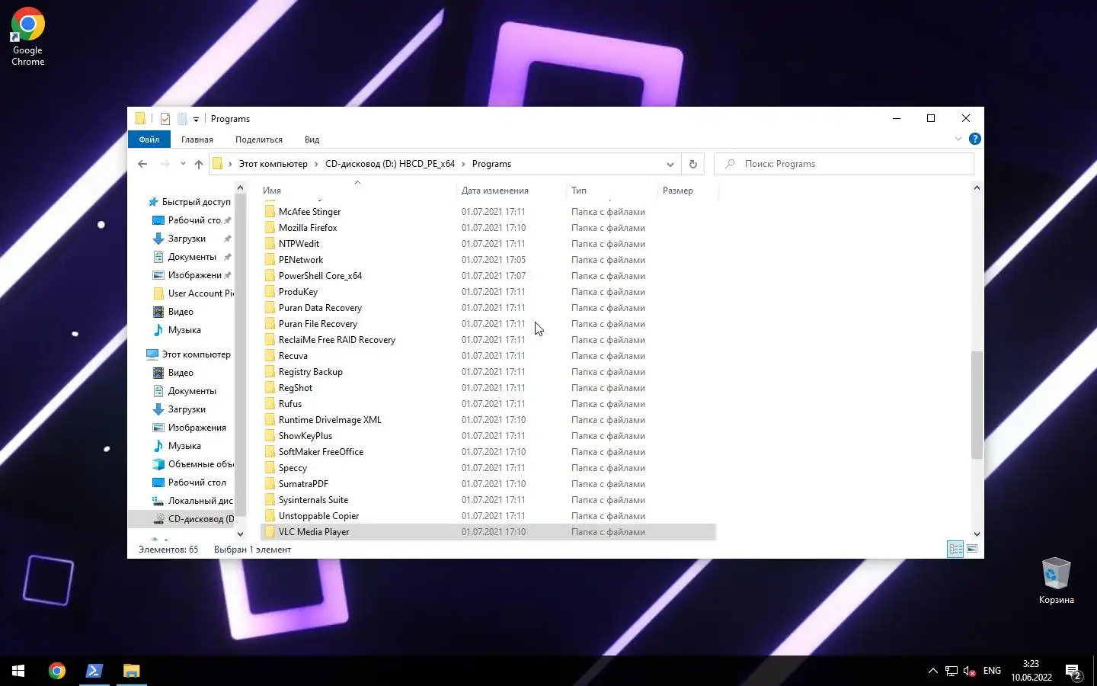Sort by Имя column header

coord(358,191)
